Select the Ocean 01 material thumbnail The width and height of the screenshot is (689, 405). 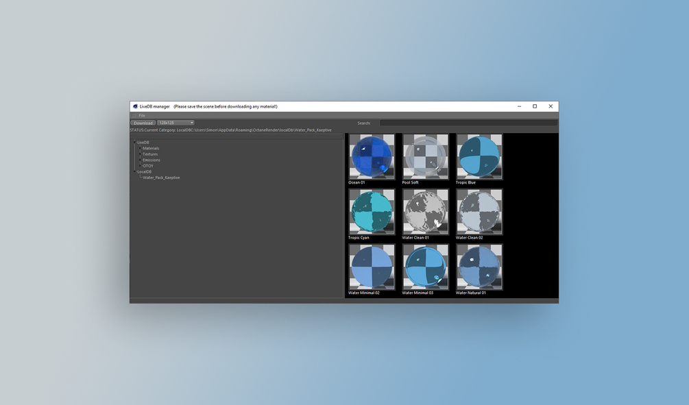[x=372, y=156]
